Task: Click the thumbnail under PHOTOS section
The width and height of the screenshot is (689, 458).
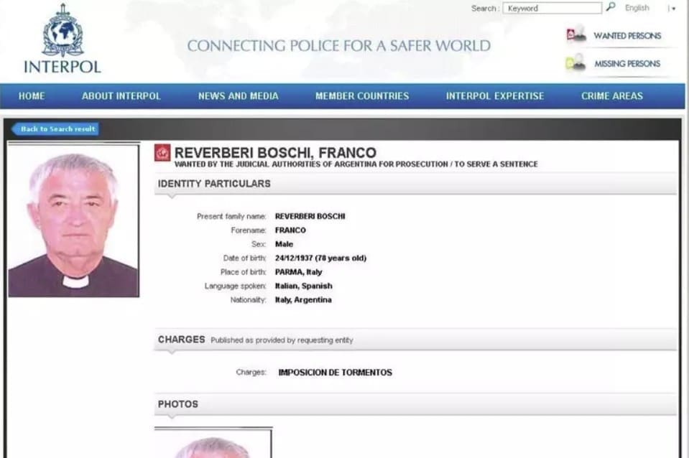Action: click(x=213, y=444)
